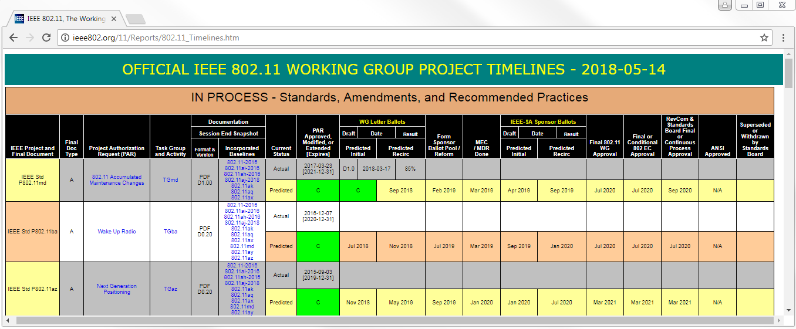Click the horizontal scrollbar left arrow
This screenshot has width=796, height=329.
pyautogui.click(x=9, y=320)
